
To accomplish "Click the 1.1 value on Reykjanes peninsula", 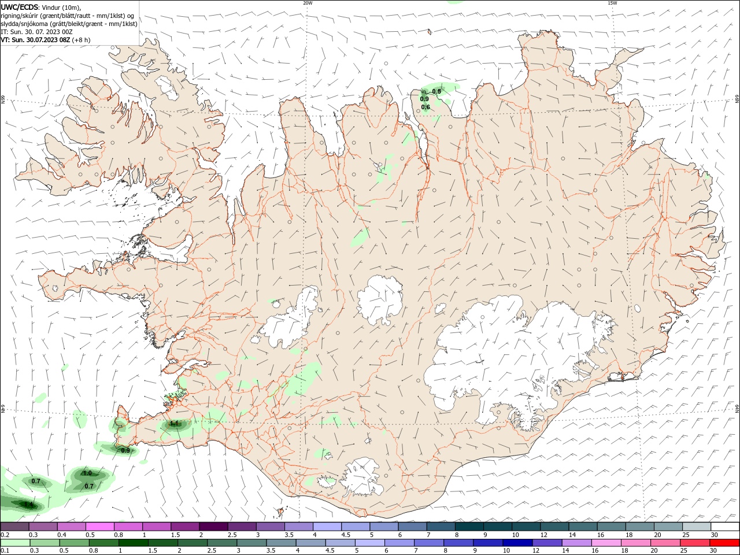I will [x=174, y=424].
